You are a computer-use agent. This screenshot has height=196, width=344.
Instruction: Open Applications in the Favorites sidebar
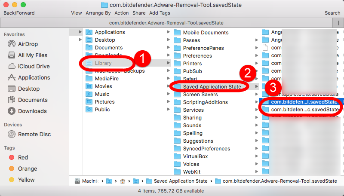29,77
